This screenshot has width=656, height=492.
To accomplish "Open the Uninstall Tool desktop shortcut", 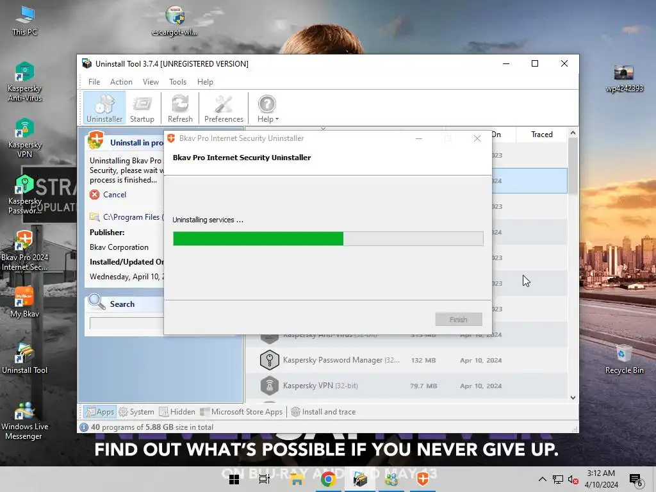I will [25, 359].
